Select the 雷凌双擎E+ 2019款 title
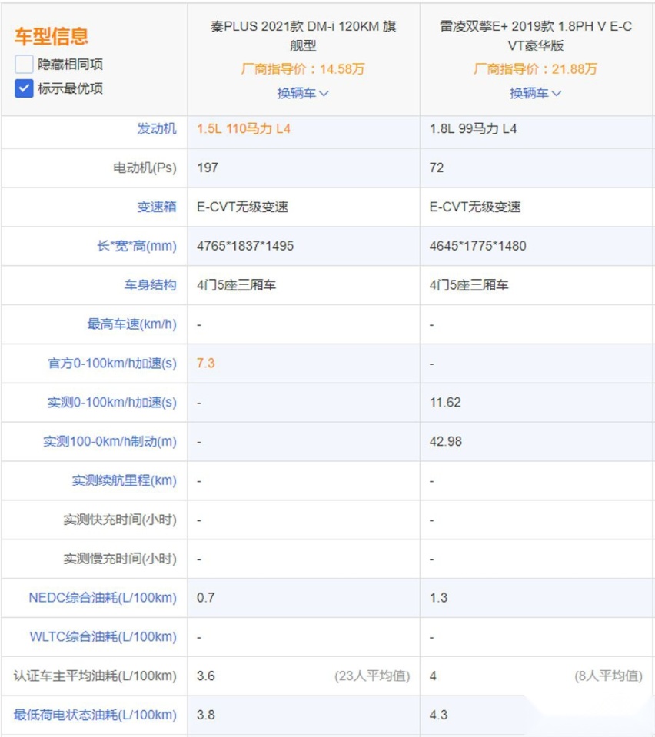 coord(536,35)
